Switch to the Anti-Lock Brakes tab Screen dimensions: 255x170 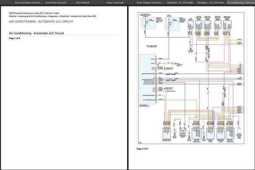point(28,3)
